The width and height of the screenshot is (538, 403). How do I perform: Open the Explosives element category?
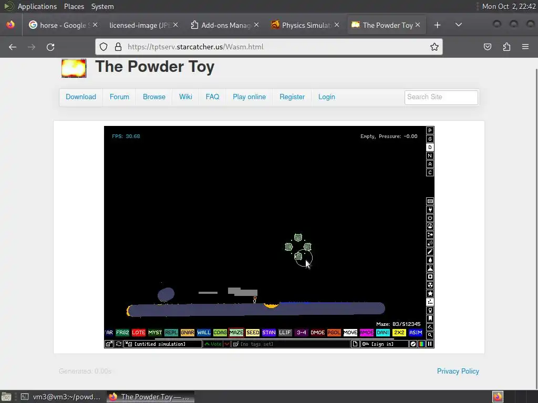coord(430,243)
